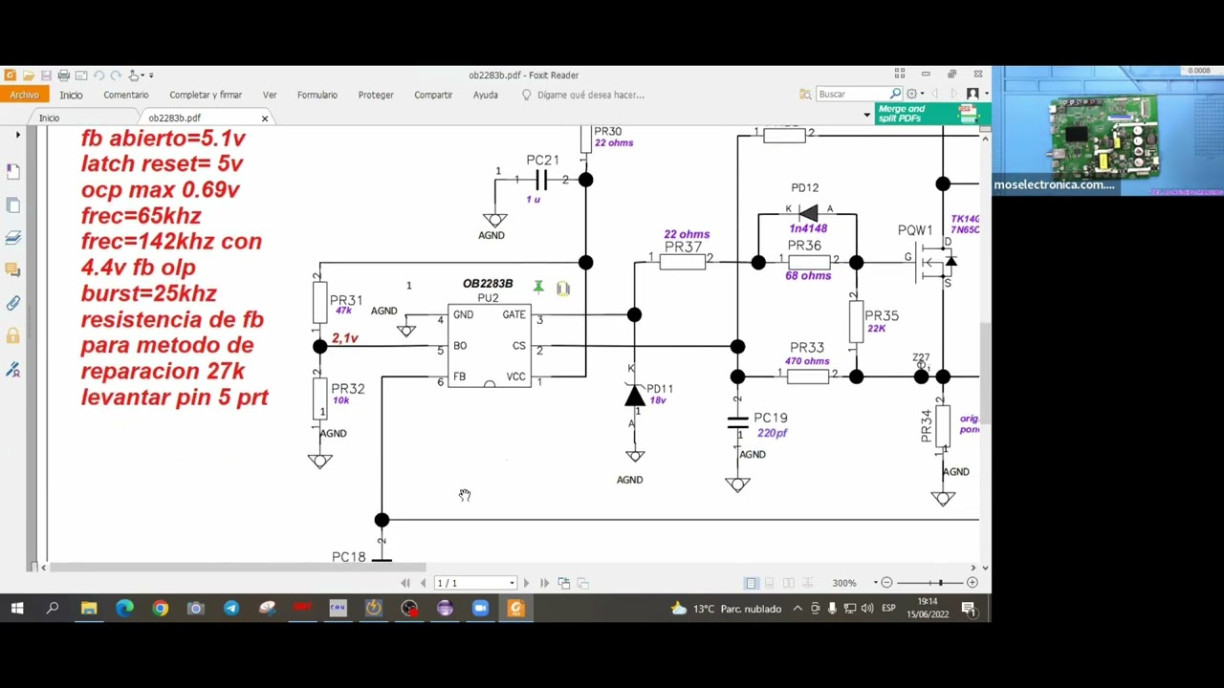Image resolution: width=1224 pixels, height=688 pixels.
Task: Open the Security lock panel icon
Action: pos(13,335)
